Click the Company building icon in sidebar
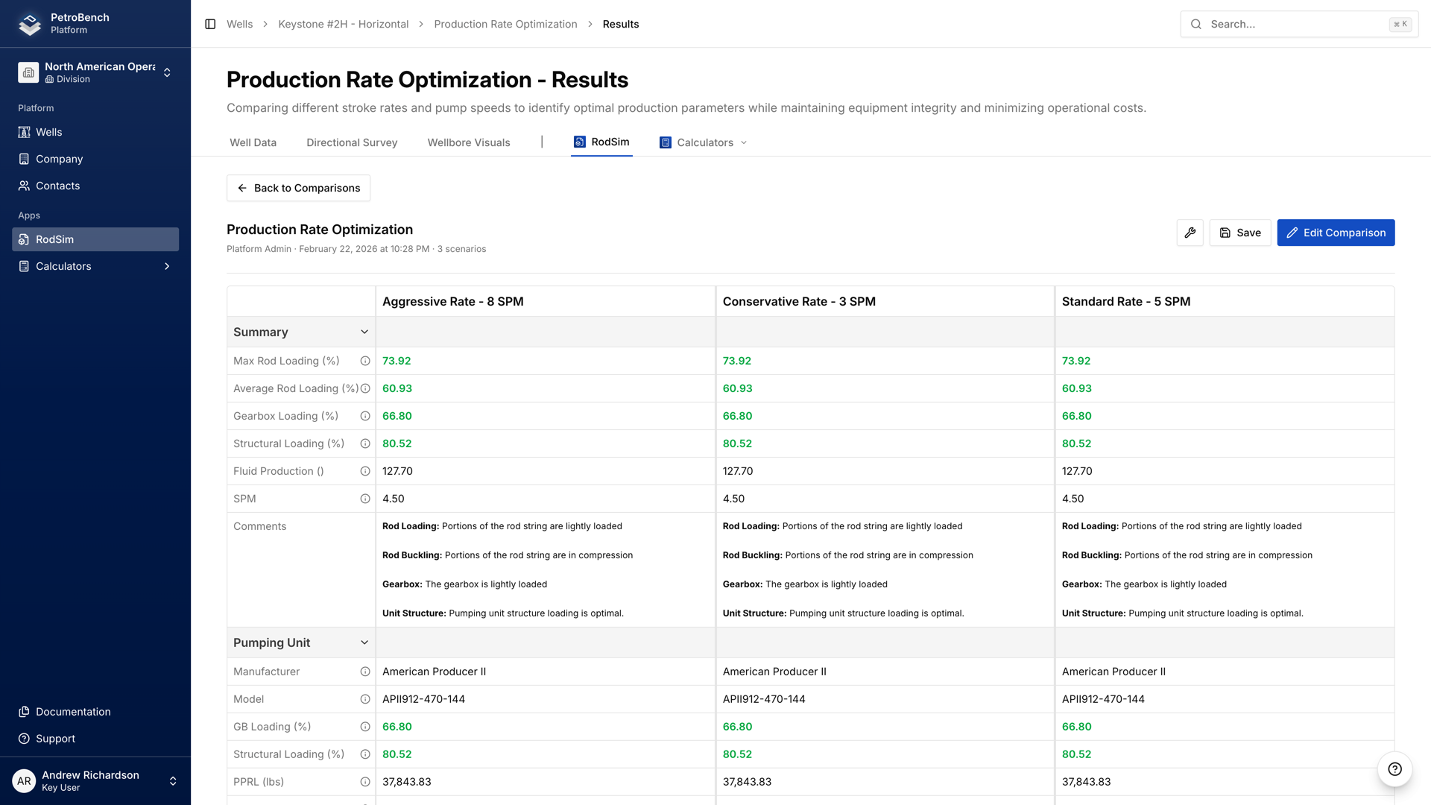The width and height of the screenshot is (1431, 805). point(25,159)
